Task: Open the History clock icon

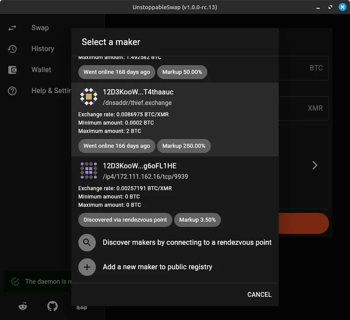Action: [x=12, y=49]
